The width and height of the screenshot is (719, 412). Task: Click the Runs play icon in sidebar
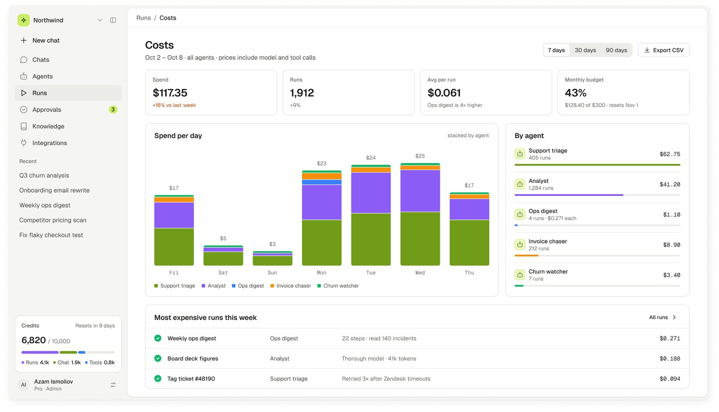click(x=24, y=93)
